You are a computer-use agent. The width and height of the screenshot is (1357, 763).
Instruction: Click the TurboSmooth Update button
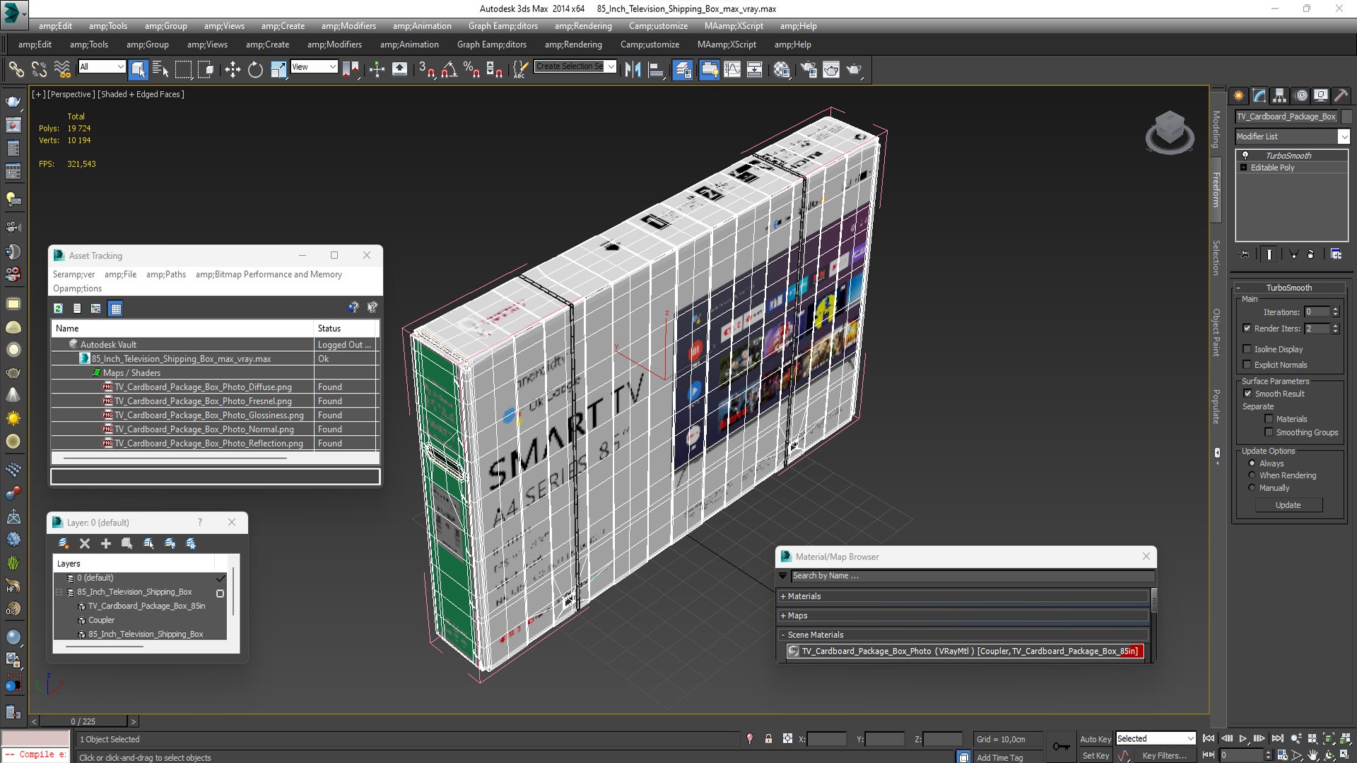click(1288, 505)
